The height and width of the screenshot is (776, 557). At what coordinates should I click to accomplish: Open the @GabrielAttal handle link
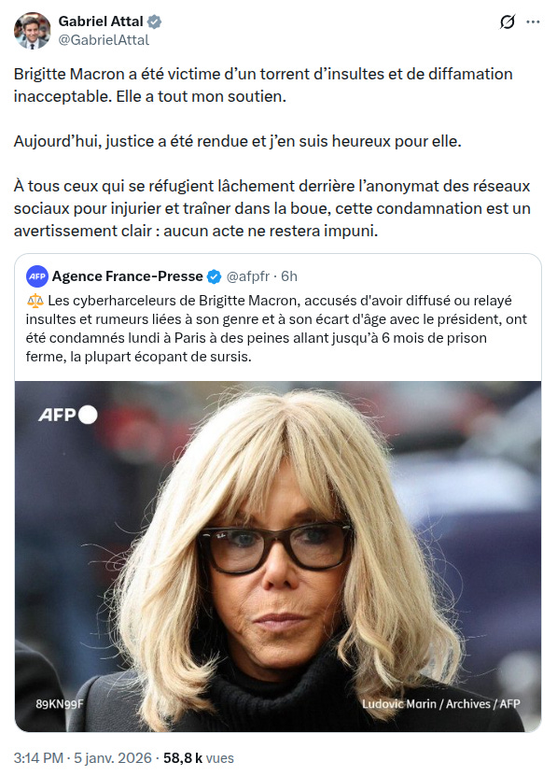click(104, 39)
